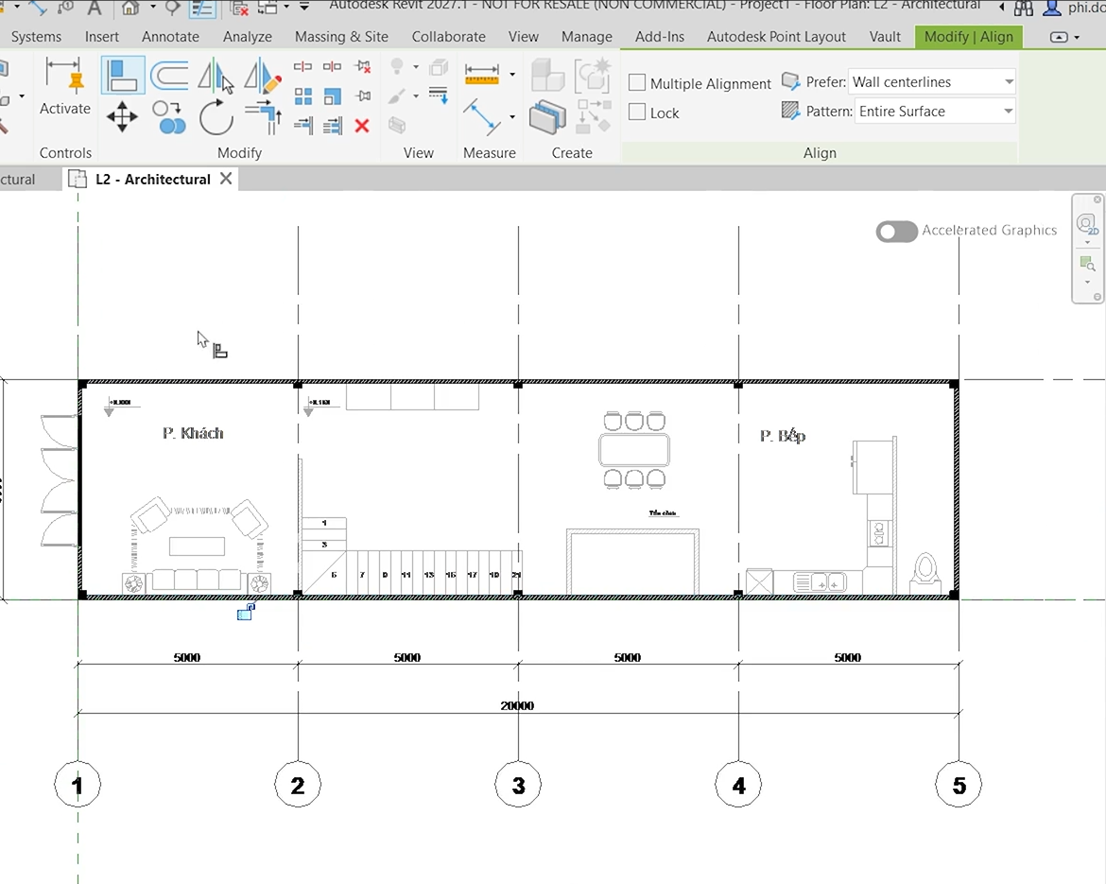This screenshot has height=884, width=1106.
Task: Click the Pin icon
Action: pyautogui.click(x=363, y=95)
